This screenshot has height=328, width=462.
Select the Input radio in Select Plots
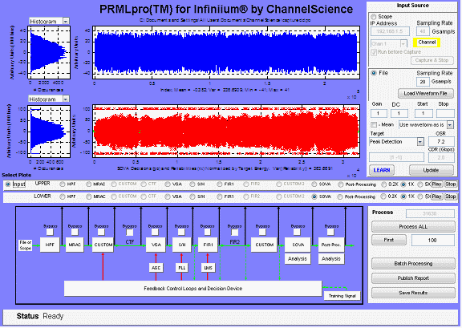(8, 184)
